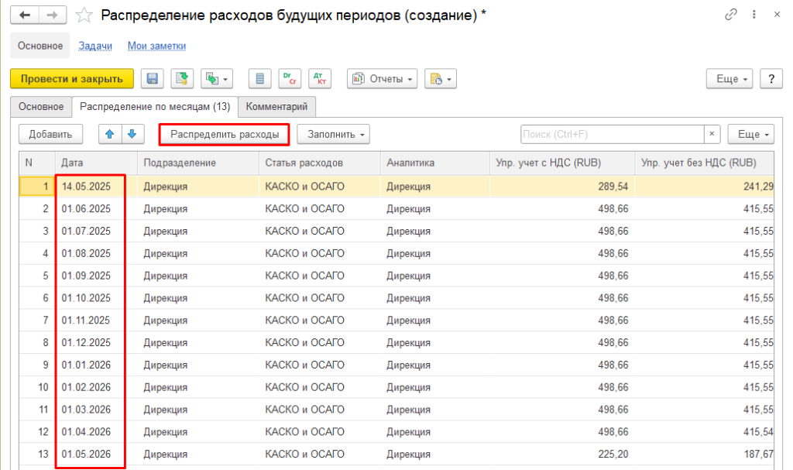Click the post document icon
The width and height of the screenshot is (793, 470).
click(182, 79)
